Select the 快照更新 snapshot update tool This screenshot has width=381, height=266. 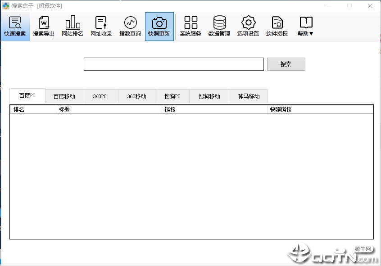pos(159,27)
